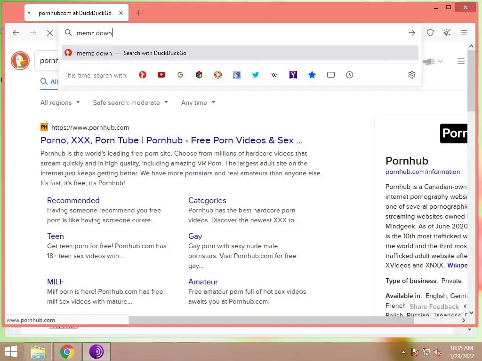Open the Categories sitelink
482x361 pixels.
click(x=207, y=200)
